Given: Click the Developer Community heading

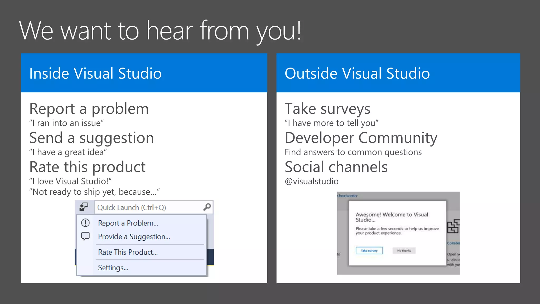Looking at the screenshot, I should tap(361, 138).
